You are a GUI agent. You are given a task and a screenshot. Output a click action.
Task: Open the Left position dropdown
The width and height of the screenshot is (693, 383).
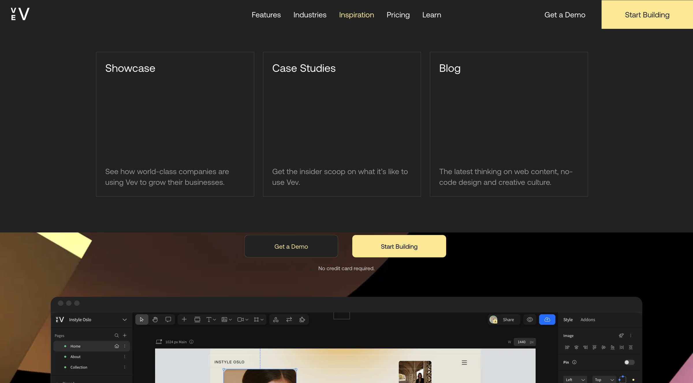click(x=575, y=380)
